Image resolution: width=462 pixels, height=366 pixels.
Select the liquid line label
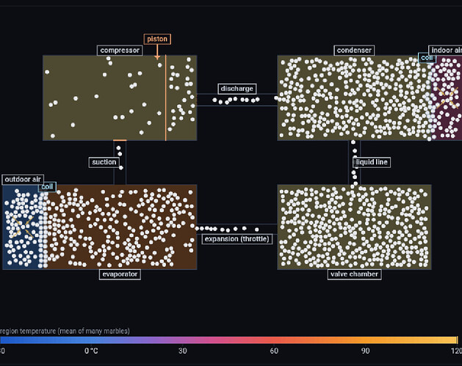click(x=372, y=162)
